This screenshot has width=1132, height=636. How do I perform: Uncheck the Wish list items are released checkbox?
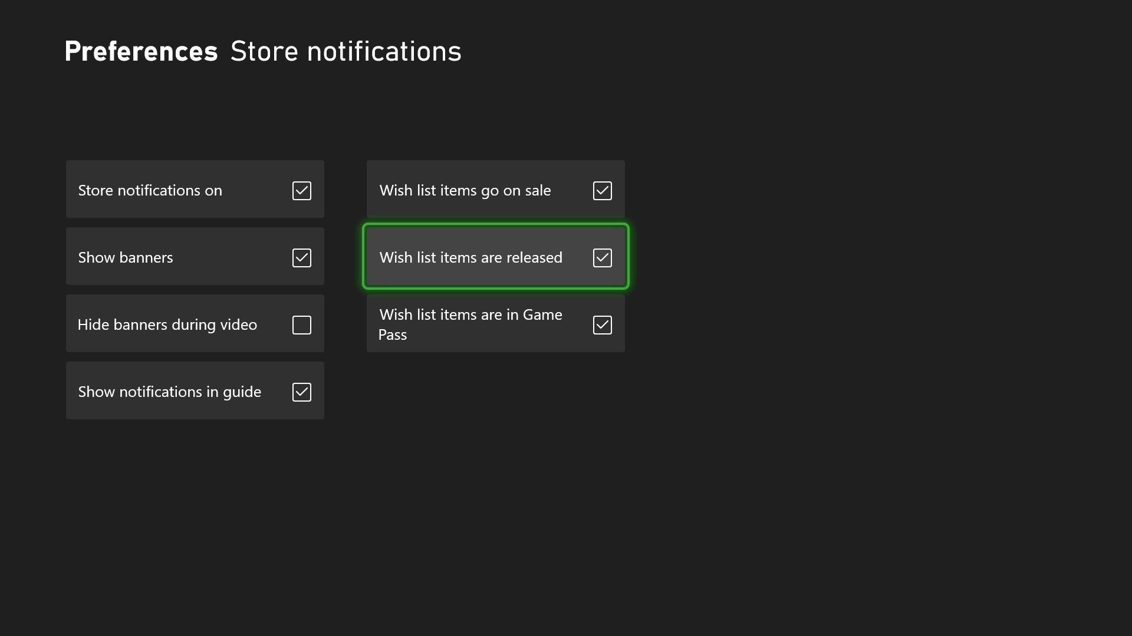(x=602, y=257)
